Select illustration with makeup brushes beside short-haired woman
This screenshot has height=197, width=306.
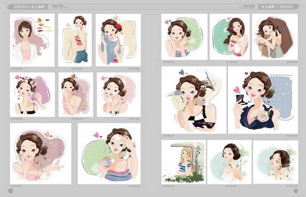(33, 40)
